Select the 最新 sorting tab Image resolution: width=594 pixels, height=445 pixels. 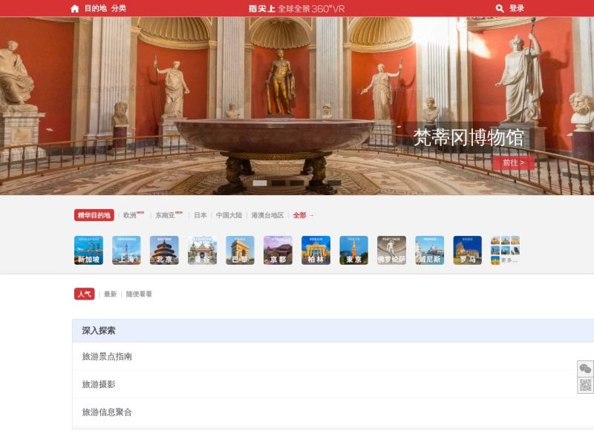tap(110, 294)
